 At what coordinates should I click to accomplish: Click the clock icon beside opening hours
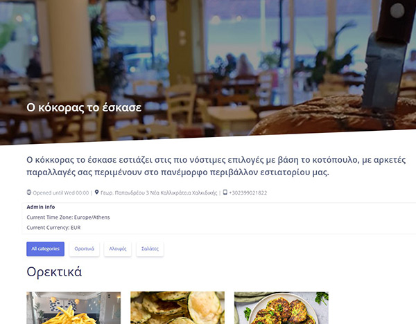[29, 192]
